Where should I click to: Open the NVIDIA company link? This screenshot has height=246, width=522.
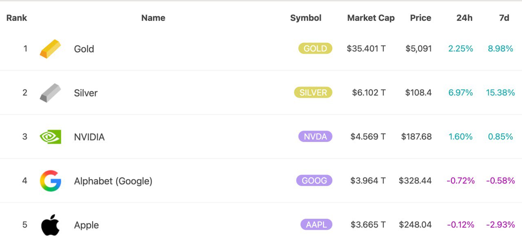pyautogui.click(x=89, y=137)
